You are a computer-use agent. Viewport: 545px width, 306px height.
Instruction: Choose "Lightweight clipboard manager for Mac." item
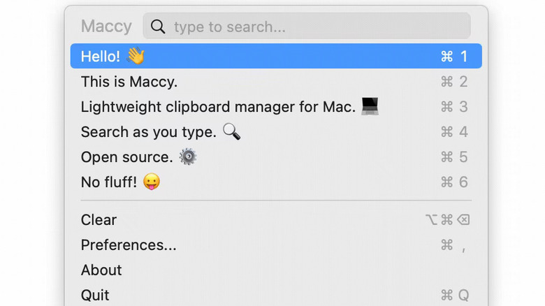218,107
